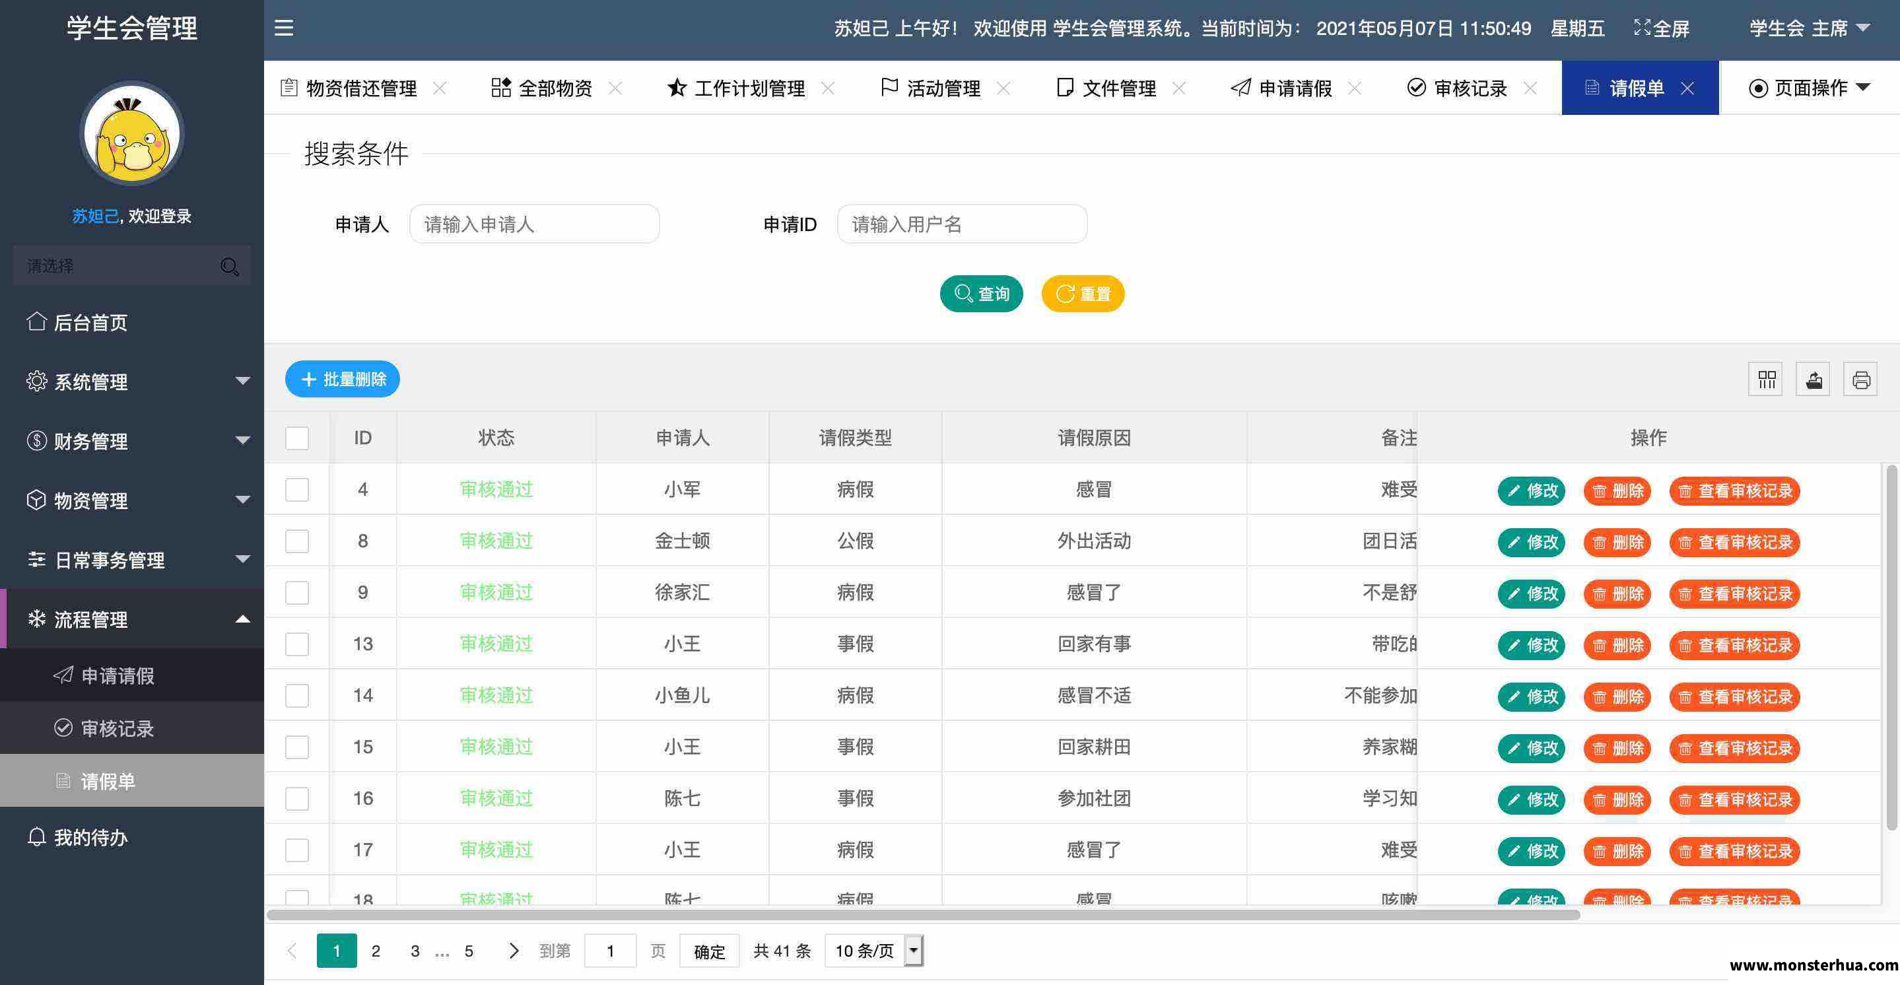The height and width of the screenshot is (985, 1900).
Task: Switch to 全部物资 tab
Action: click(x=542, y=88)
